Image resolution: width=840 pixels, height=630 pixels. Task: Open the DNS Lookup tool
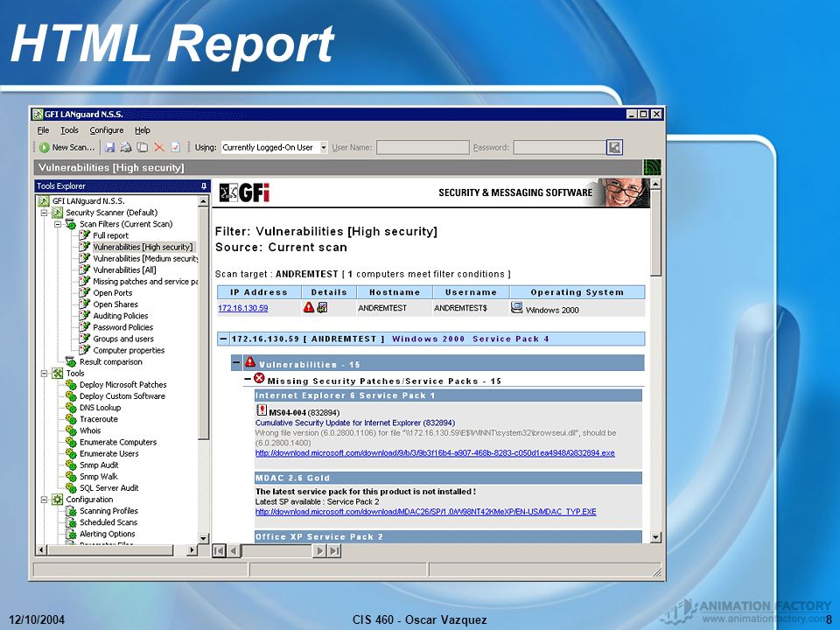(100, 408)
